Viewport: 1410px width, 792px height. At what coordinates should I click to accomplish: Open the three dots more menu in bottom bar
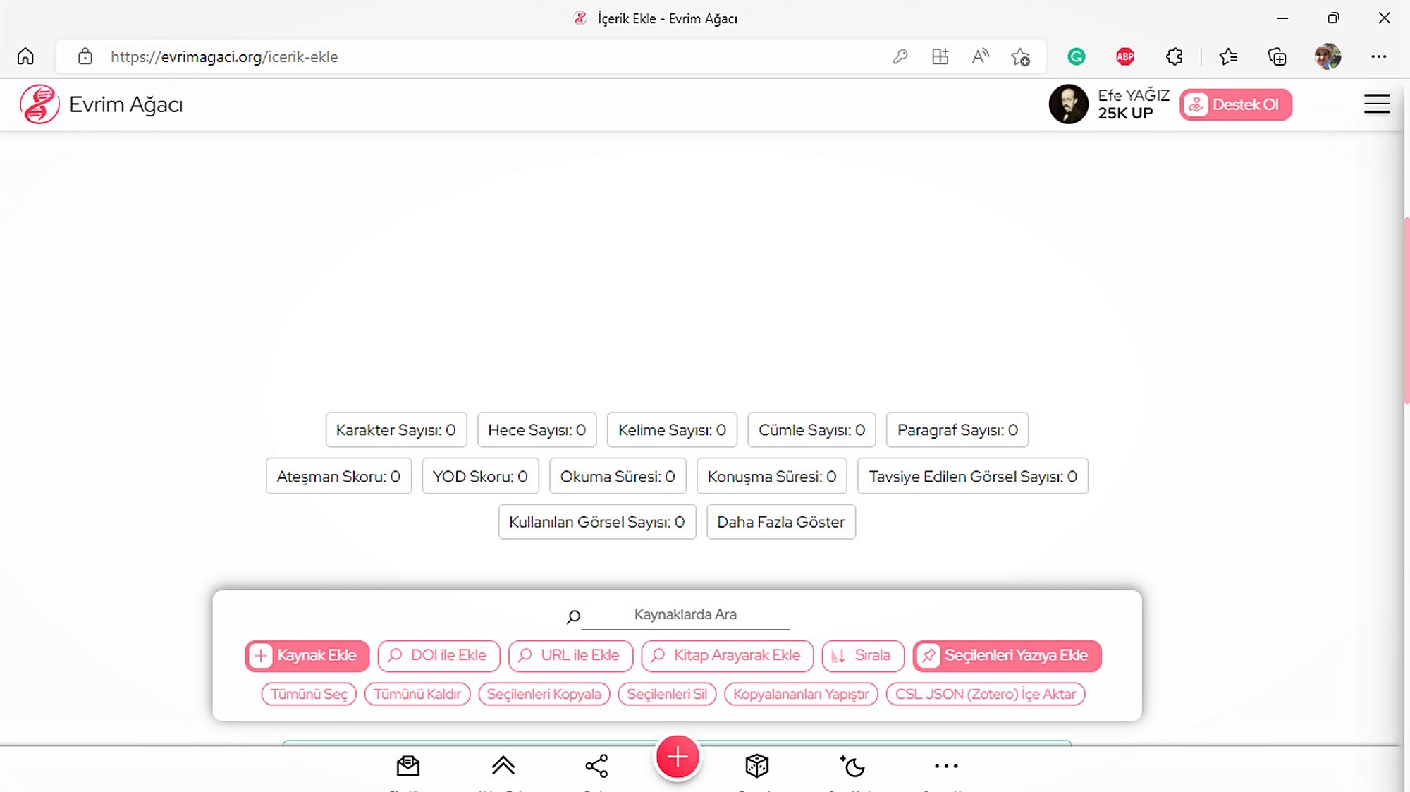(945, 766)
